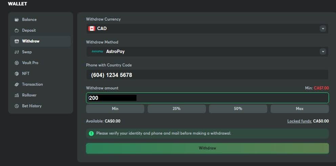Image resolution: width=336 pixels, height=166 pixels.
Task: Click the Deposit piggy bank icon
Action: click(17, 30)
